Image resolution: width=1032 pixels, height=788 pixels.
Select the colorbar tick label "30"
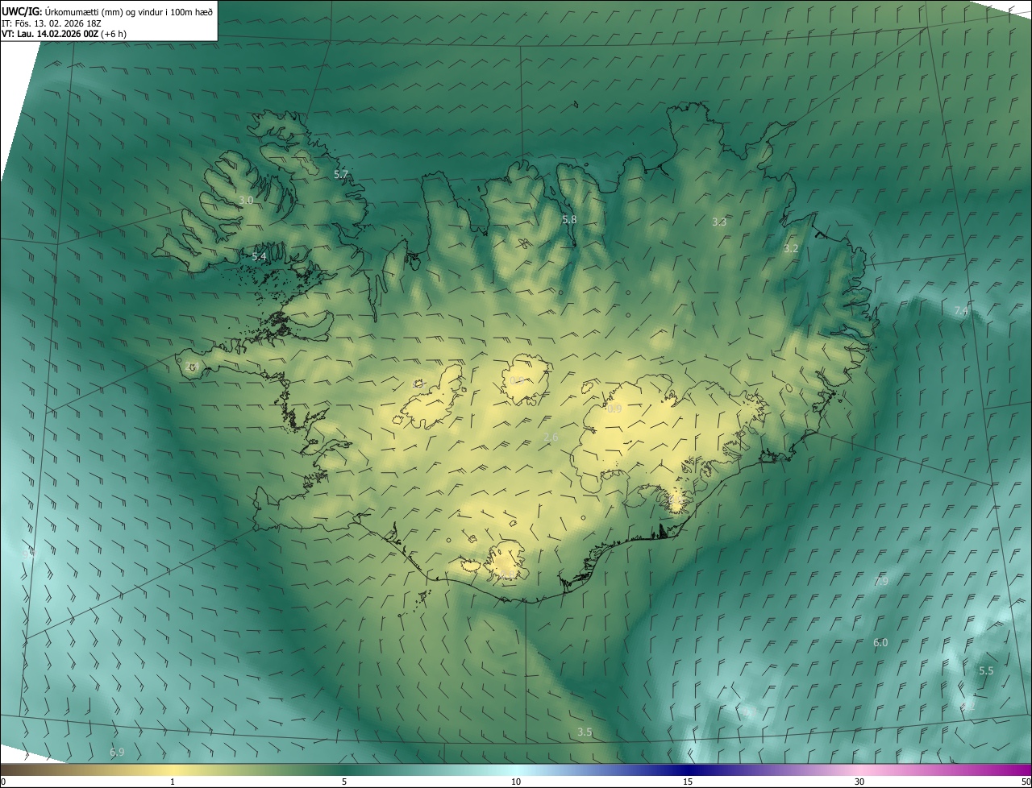(859, 782)
